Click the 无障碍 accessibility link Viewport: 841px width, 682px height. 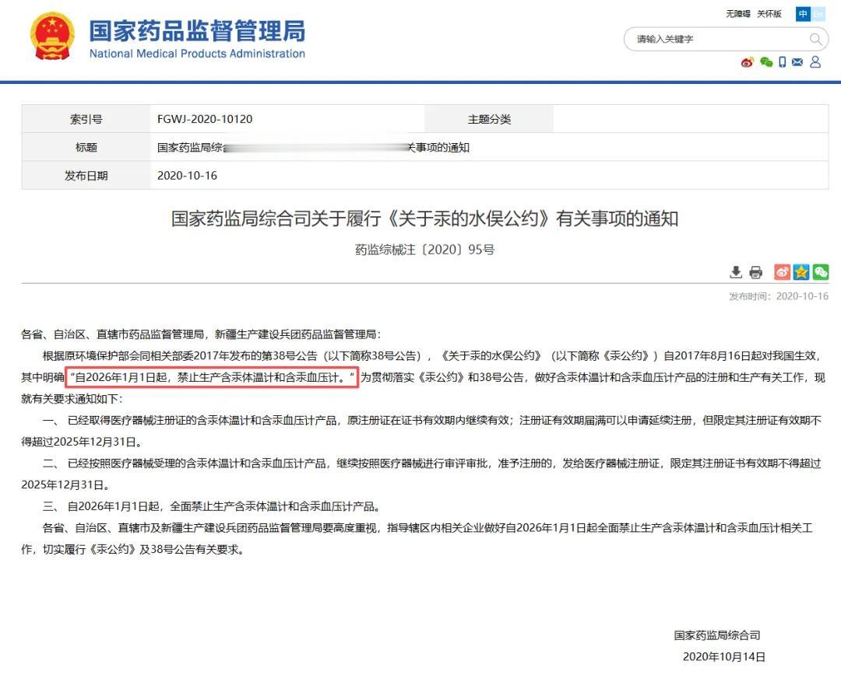click(738, 14)
